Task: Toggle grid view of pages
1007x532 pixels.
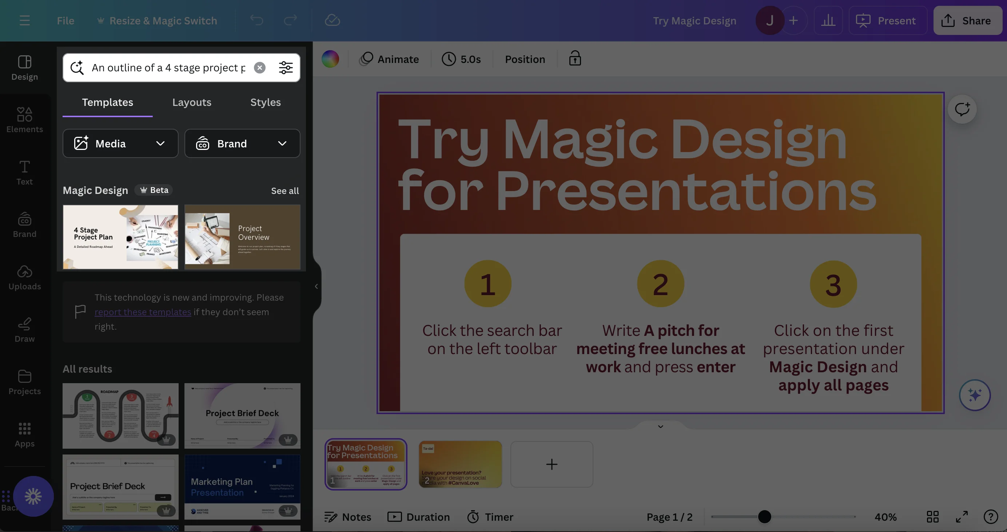Action: (932, 517)
